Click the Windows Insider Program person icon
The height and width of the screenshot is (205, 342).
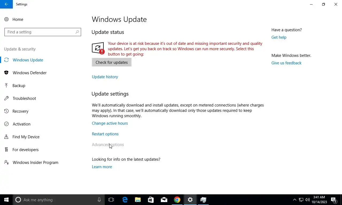pos(6,163)
